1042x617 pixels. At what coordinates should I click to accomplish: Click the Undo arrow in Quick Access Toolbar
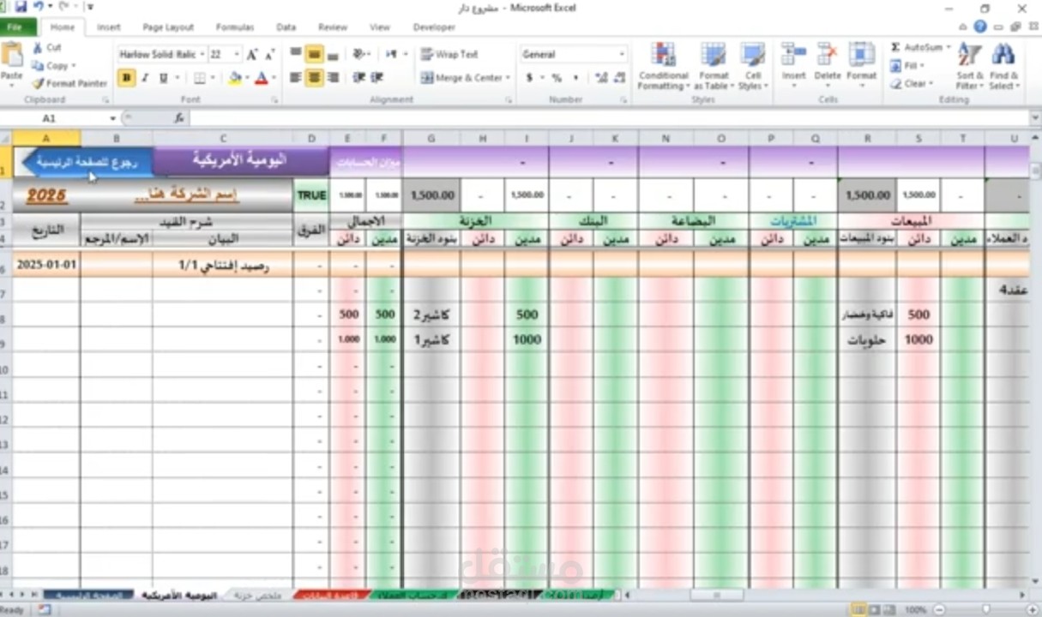coord(39,7)
